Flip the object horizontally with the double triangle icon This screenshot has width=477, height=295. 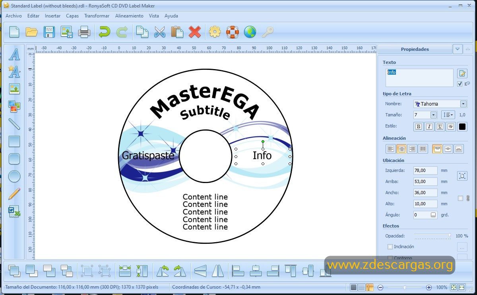point(218,271)
